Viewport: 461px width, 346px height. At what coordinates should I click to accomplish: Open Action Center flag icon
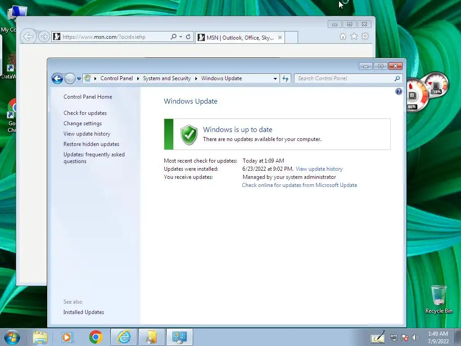pos(405,337)
